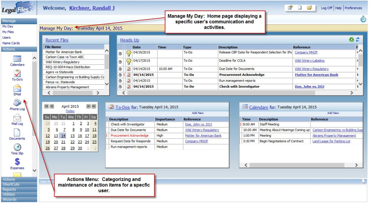Tick checkbox for Due Date for Documents to-do
The image size is (369, 204).
pos(108,130)
